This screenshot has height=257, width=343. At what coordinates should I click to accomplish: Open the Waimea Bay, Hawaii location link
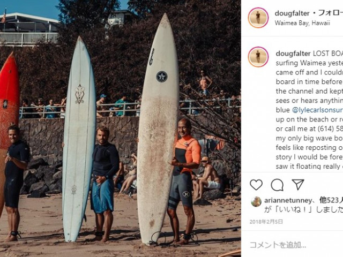point(302,23)
